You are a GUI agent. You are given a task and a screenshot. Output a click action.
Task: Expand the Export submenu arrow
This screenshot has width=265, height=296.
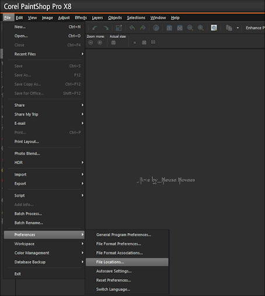point(82,183)
